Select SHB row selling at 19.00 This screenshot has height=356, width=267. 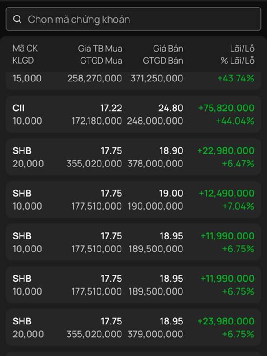[133, 199]
